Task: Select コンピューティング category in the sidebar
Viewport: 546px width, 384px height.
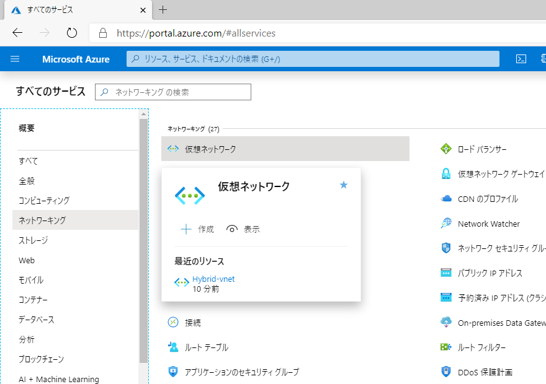Action: [76, 201]
